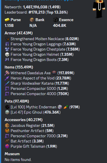Click the Personal Compactor 7000 icon
The width and height of the screenshot is (107, 163).
click(x=7, y=136)
